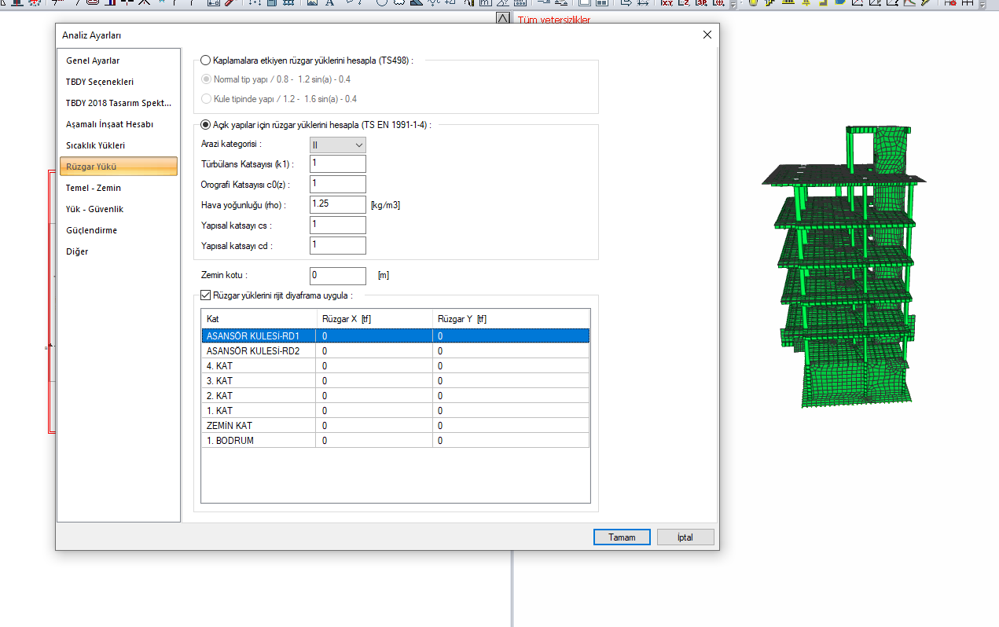This screenshot has width=999, height=627.
Task: Select the 4. KAT row
Action: click(395, 365)
